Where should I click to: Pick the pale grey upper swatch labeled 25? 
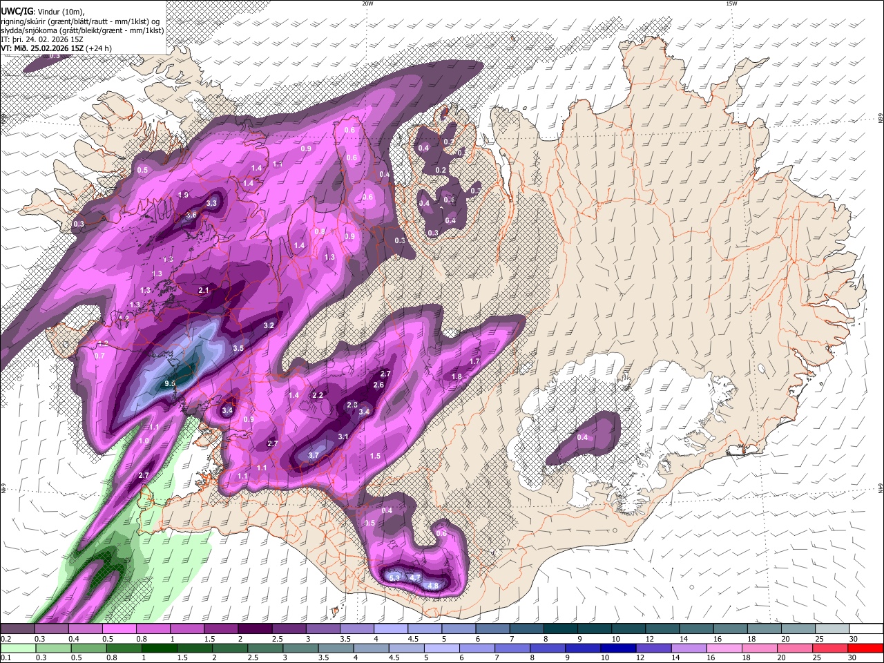tap(832, 629)
